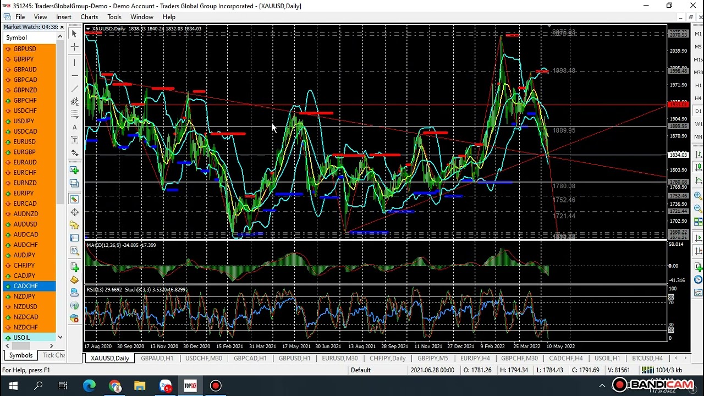Open the Data Window icon
Screen dimensions: 704x396
click(x=74, y=212)
